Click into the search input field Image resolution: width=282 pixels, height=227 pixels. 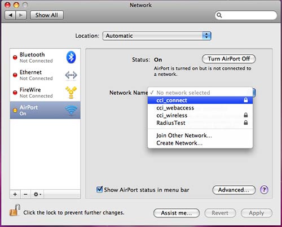pyautogui.click(x=246, y=15)
